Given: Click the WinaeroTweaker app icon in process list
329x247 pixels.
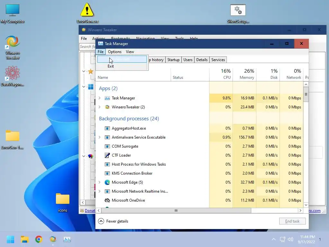Looking at the screenshot, I should pyautogui.click(x=107, y=107).
